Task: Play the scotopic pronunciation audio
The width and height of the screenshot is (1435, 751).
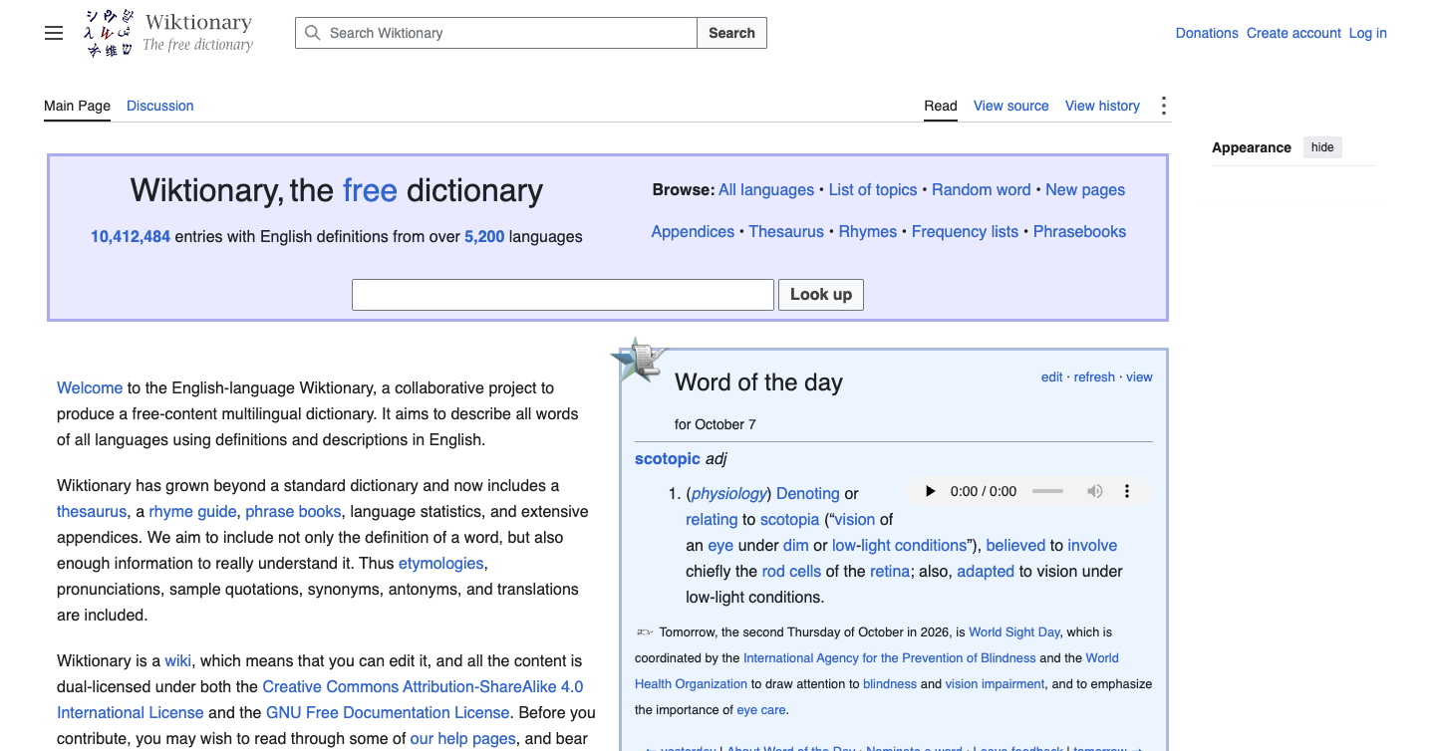Action: (x=930, y=491)
